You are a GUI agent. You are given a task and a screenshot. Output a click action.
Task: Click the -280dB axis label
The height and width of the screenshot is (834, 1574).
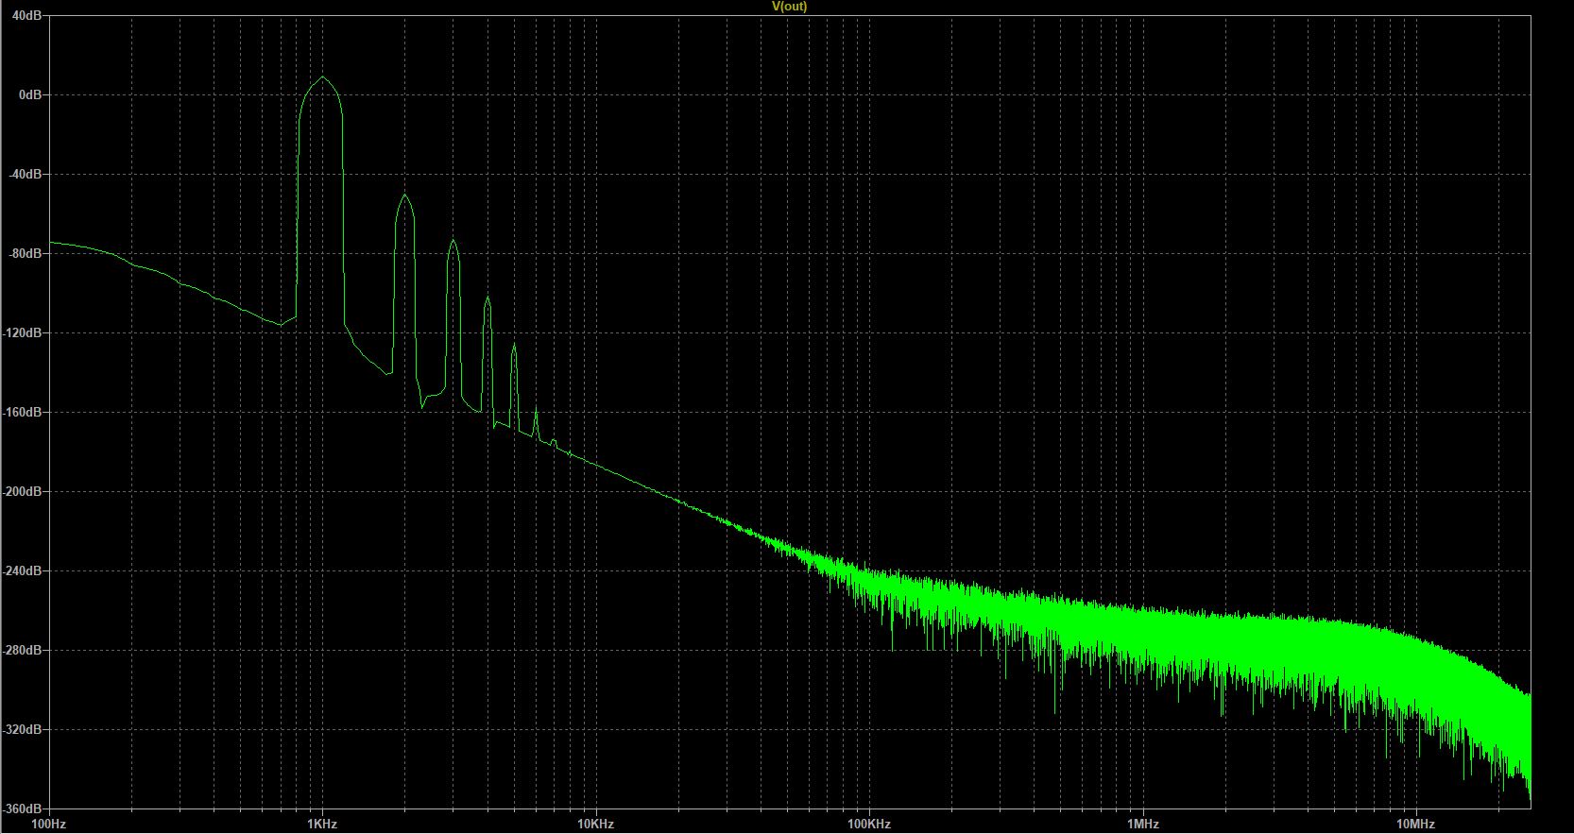click(24, 651)
